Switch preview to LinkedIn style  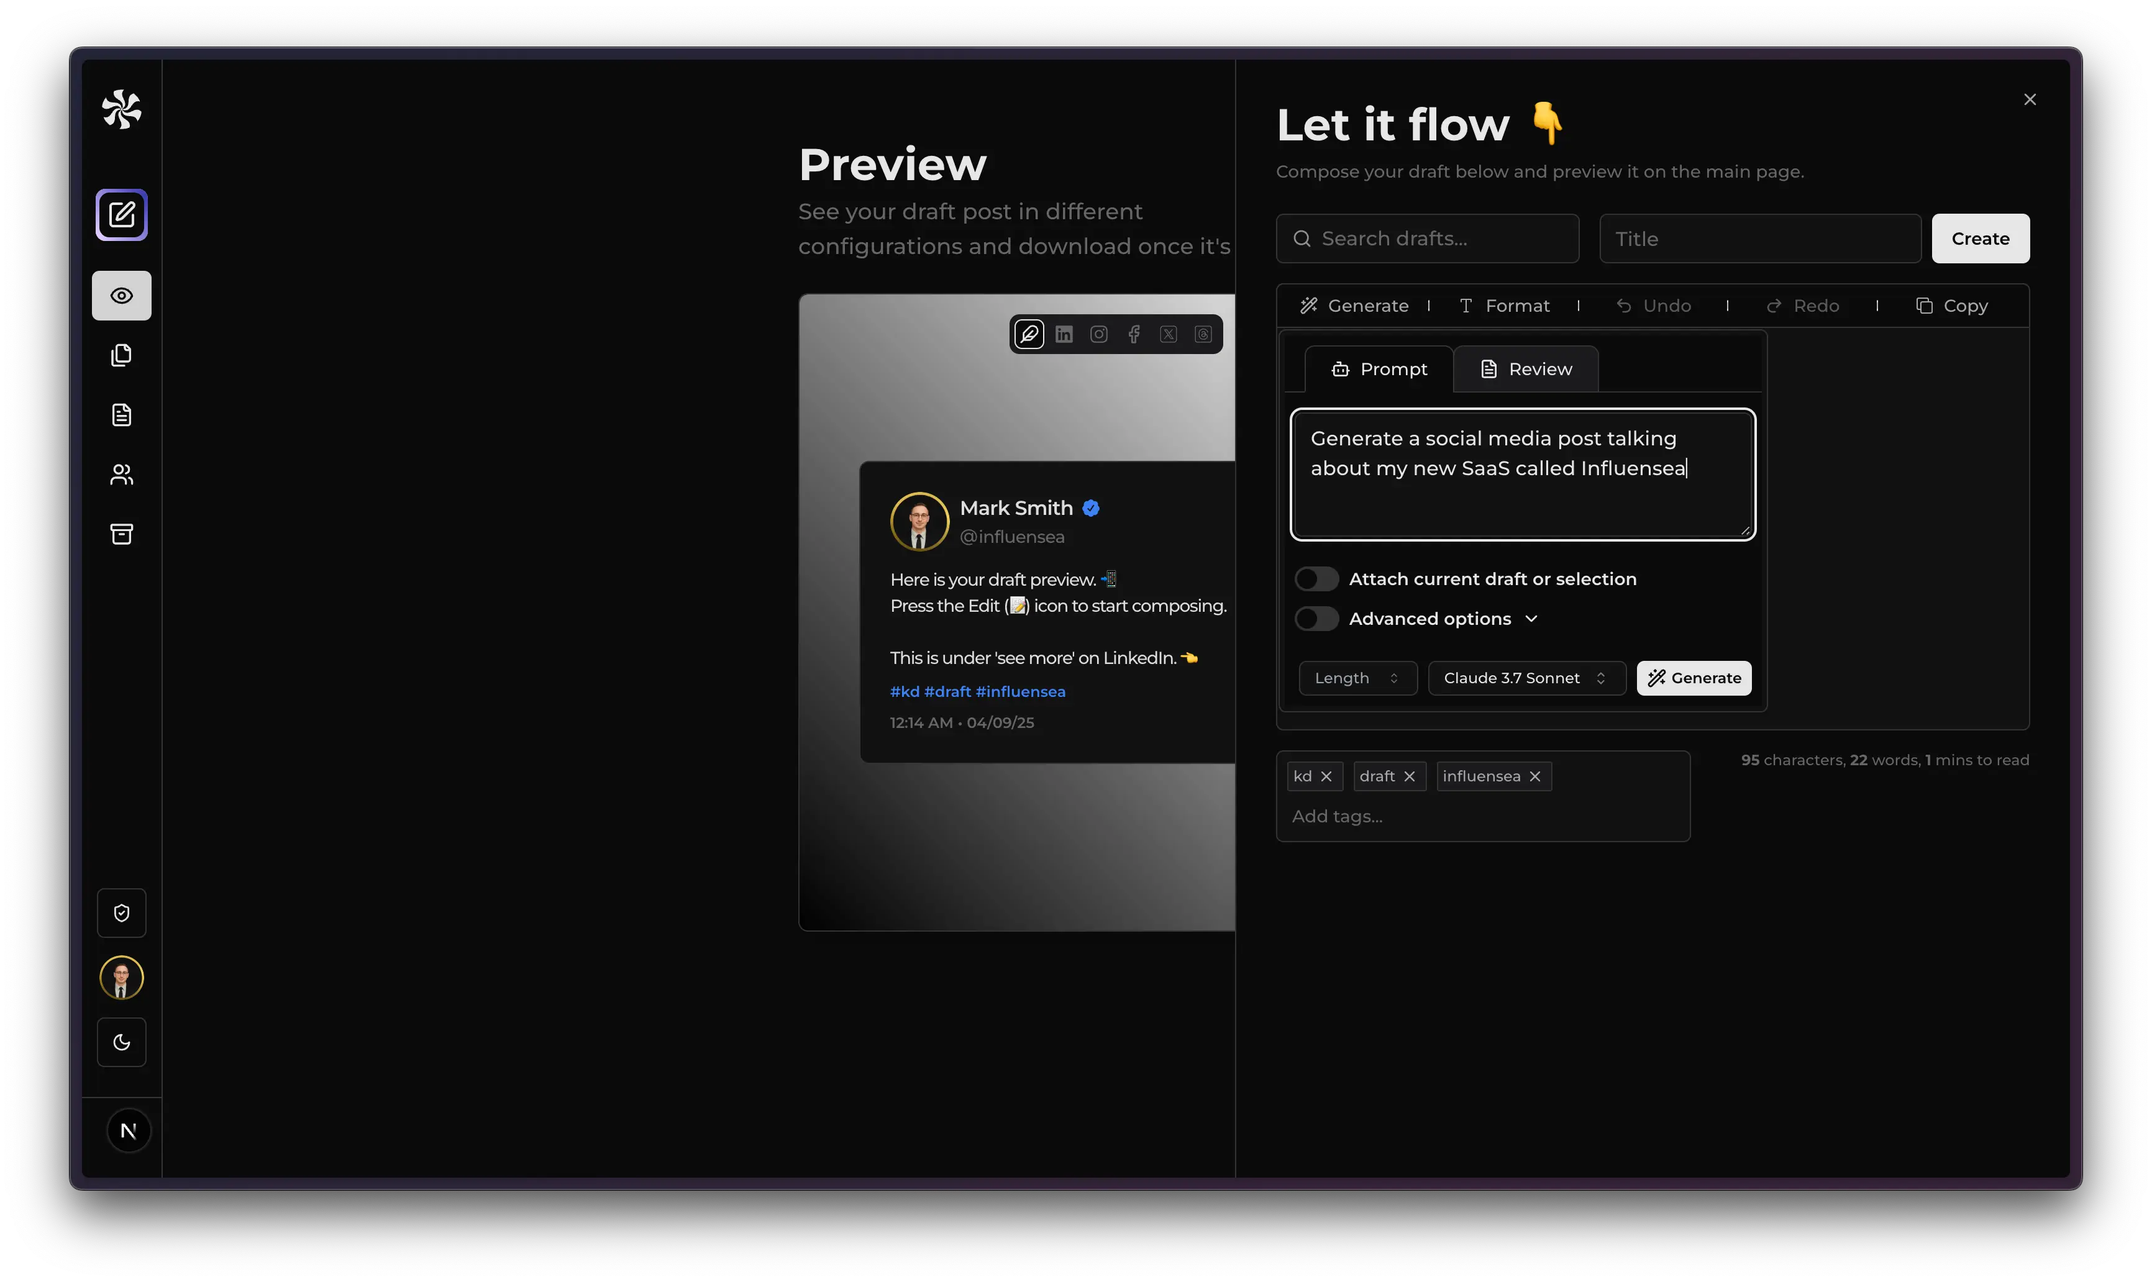coord(1064,335)
